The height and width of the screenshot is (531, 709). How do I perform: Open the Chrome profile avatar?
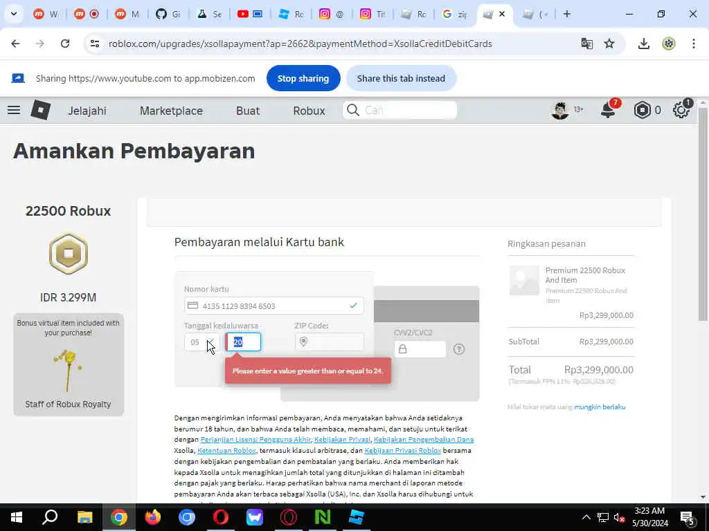[x=669, y=44]
